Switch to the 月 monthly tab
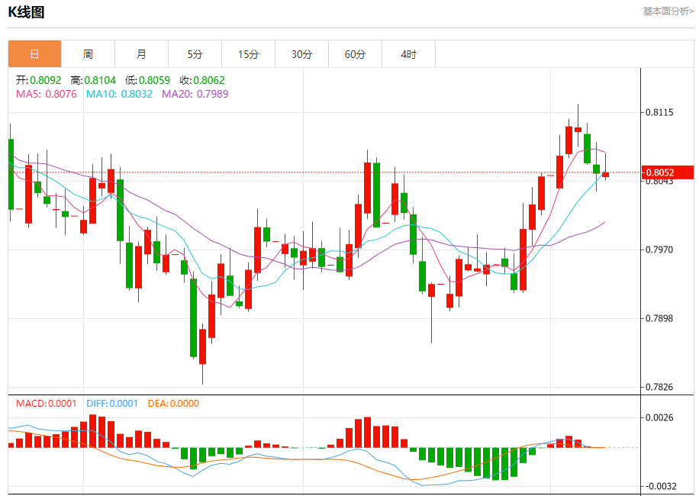Viewport: 699px width, 496px height. coord(142,54)
